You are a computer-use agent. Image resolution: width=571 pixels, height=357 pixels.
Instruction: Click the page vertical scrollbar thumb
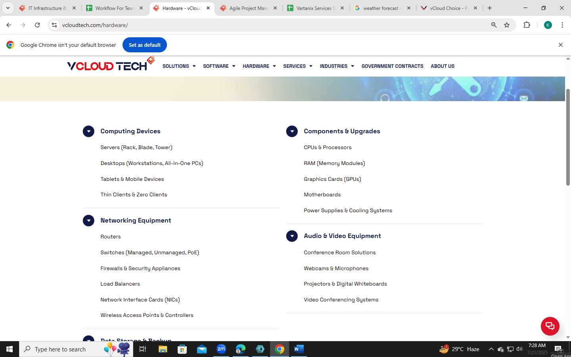coord(568,137)
